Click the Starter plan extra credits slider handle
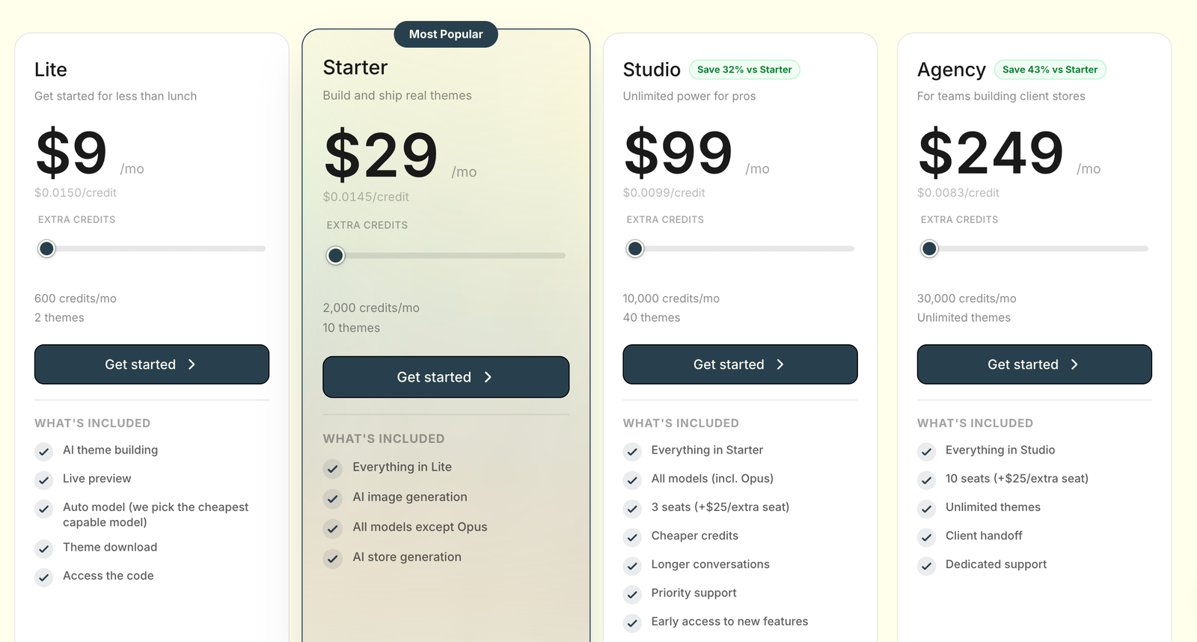Screen dimensions: 1197x642 coord(336,256)
